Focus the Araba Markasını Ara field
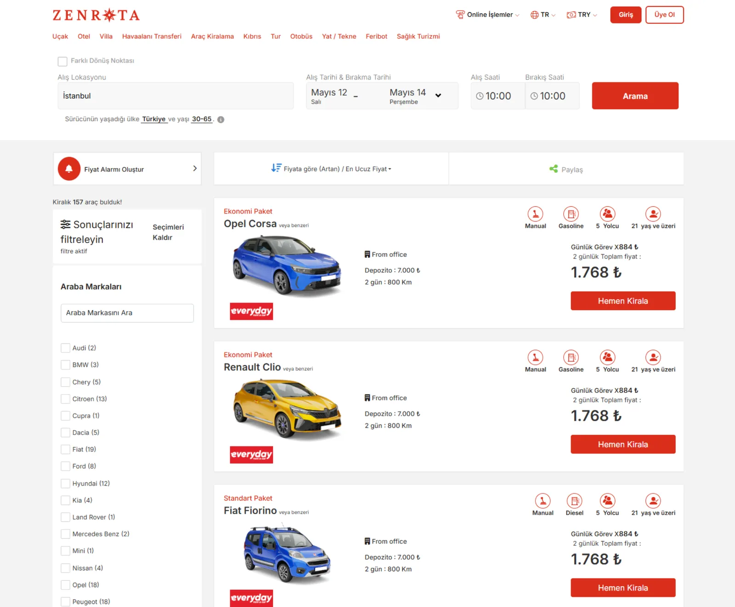This screenshot has width=735, height=607. coord(127,313)
